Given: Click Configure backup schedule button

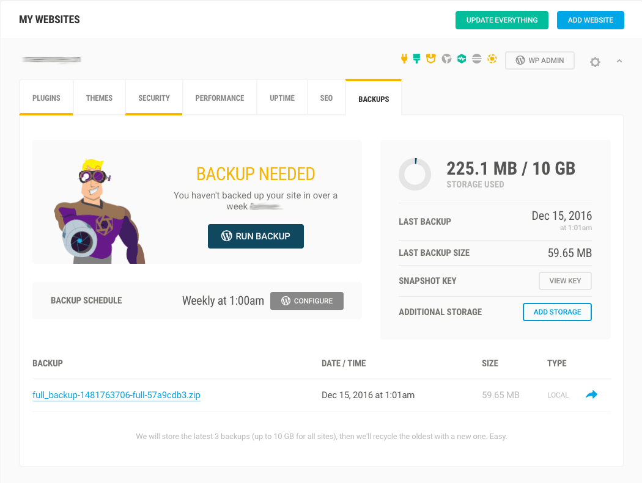Looking at the screenshot, I should [x=307, y=300].
